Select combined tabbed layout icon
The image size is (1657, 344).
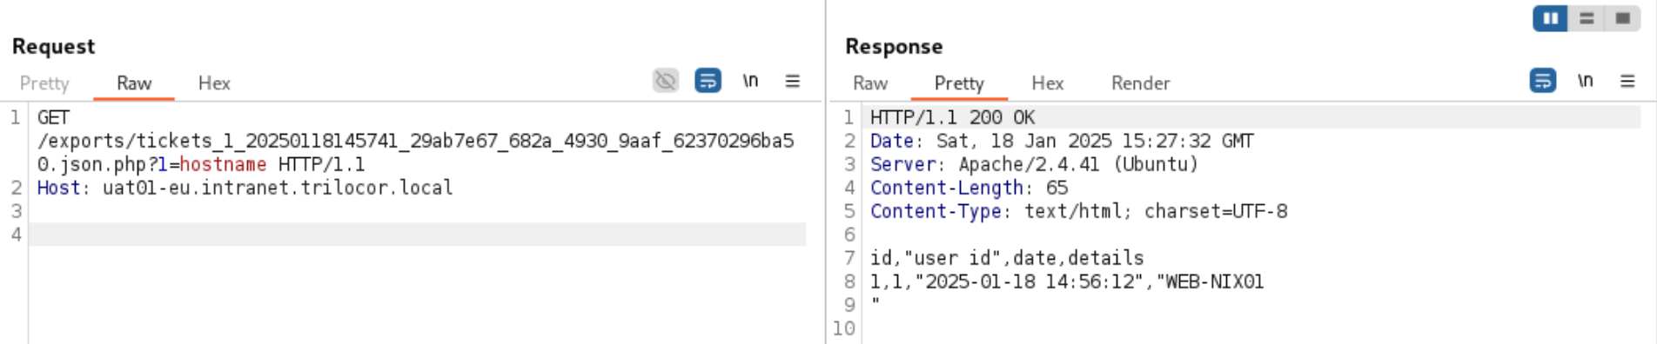click(1622, 18)
